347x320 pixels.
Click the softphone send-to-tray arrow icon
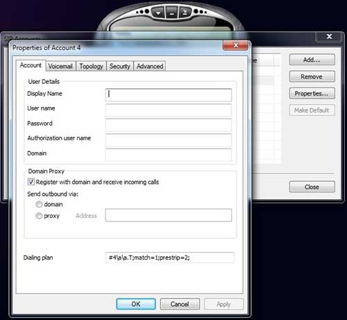[x=185, y=12]
